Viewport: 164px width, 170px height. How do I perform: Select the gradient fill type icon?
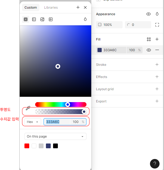[34, 19]
